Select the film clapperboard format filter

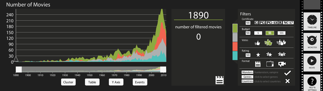click(258, 64)
